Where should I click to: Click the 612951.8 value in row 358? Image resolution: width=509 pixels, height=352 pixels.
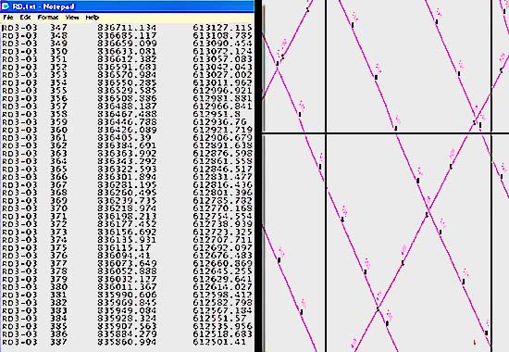pyautogui.click(x=217, y=114)
